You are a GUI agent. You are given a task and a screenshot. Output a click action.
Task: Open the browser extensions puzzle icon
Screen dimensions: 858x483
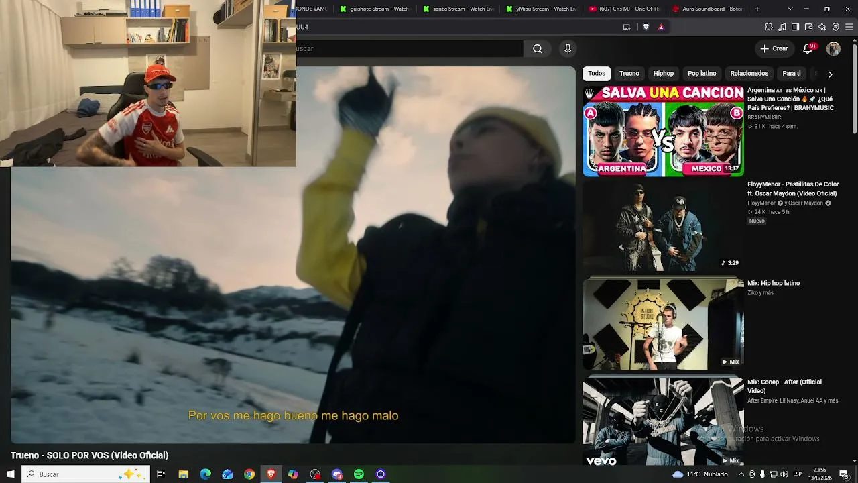tap(769, 27)
